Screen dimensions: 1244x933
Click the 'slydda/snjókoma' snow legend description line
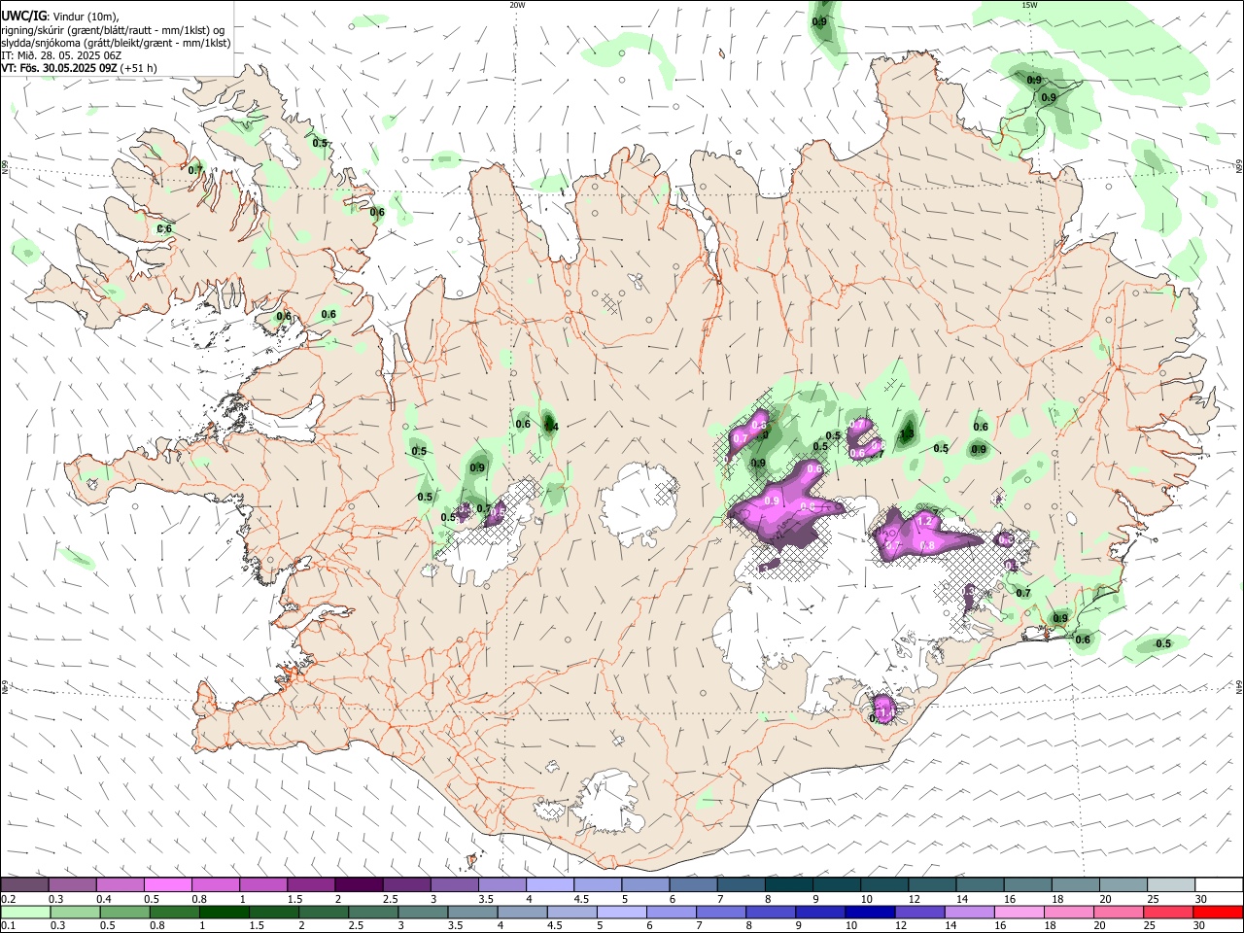(116, 43)
